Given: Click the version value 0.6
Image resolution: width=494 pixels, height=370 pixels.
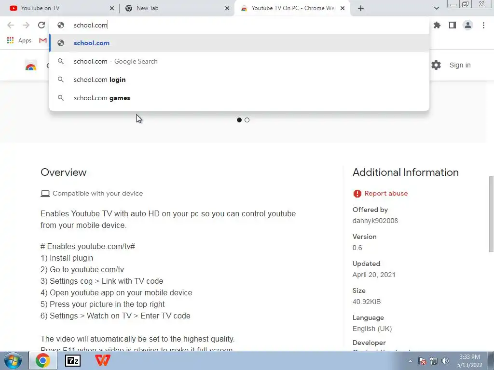Looking at the screenshot, I should point(357,248).
